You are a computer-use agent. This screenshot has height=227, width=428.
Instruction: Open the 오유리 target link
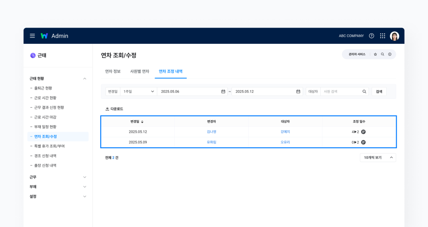point(285,142)
